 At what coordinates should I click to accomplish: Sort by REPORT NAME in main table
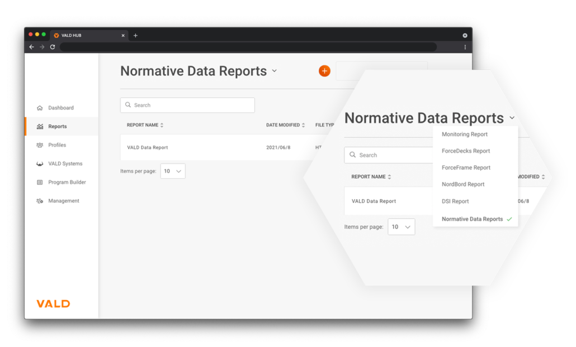[145, 125]
